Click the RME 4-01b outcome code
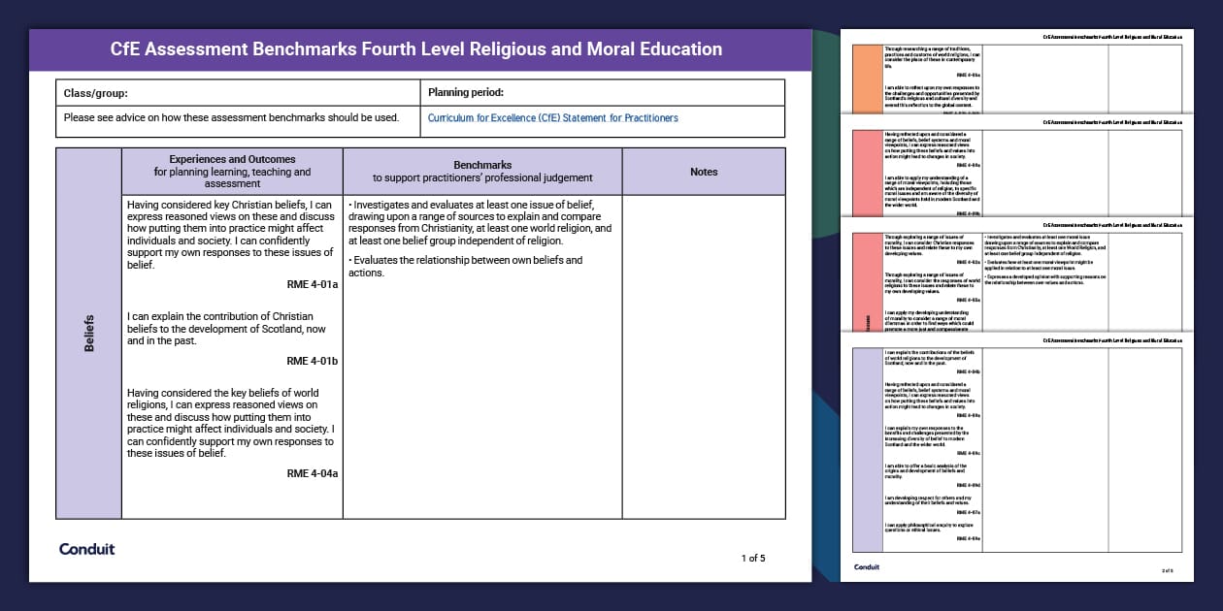The image size is (1223, 611). [x=312, y=361]
